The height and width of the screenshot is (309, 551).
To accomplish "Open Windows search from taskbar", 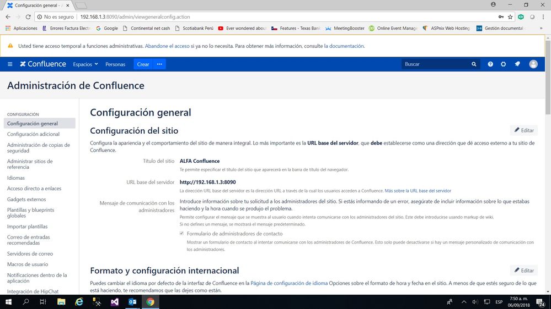I will pos(26,302).
